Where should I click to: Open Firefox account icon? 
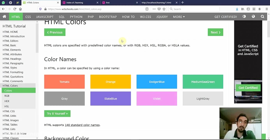[x=259, y=9]
